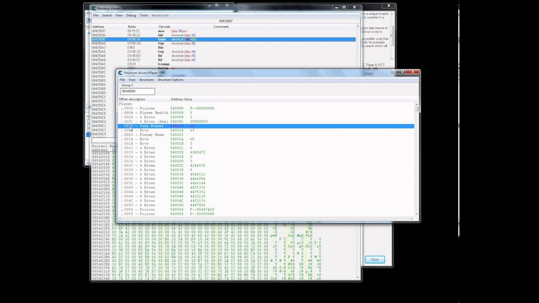The width and height of the screenshot is (539, 303).
Task: Open File menu in Memory Viewer window
Action: 96,15
